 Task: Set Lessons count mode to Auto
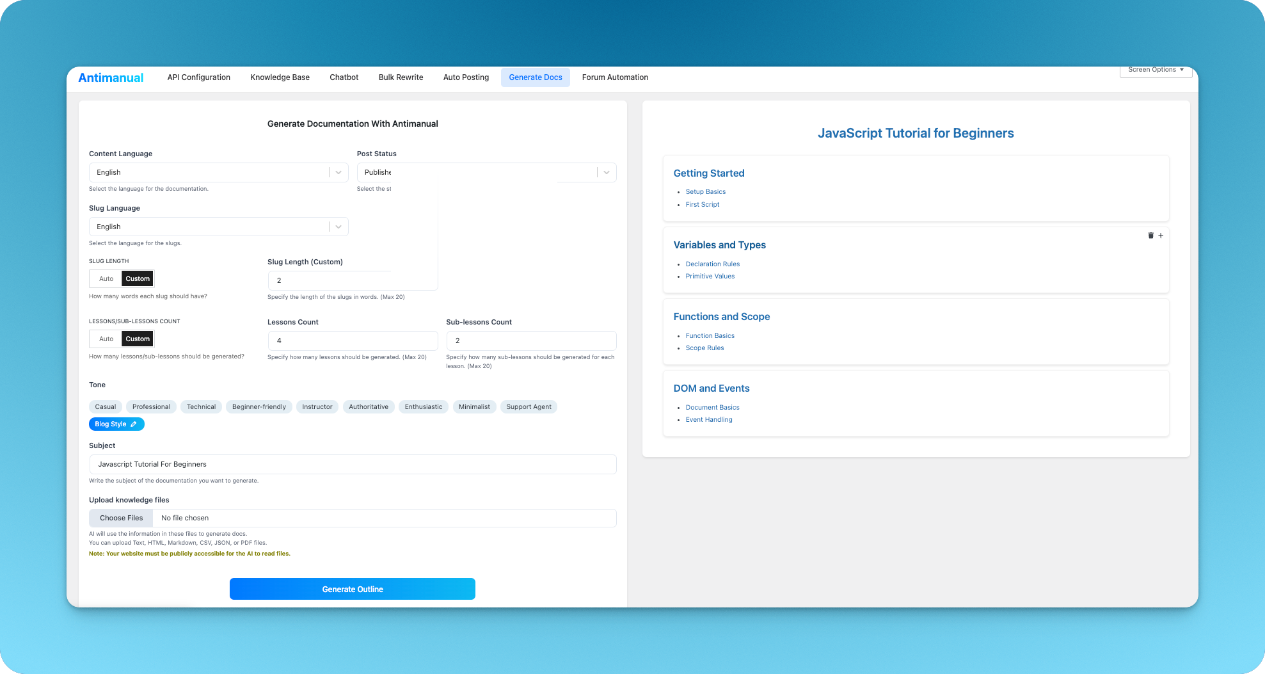tap(104, 338)
